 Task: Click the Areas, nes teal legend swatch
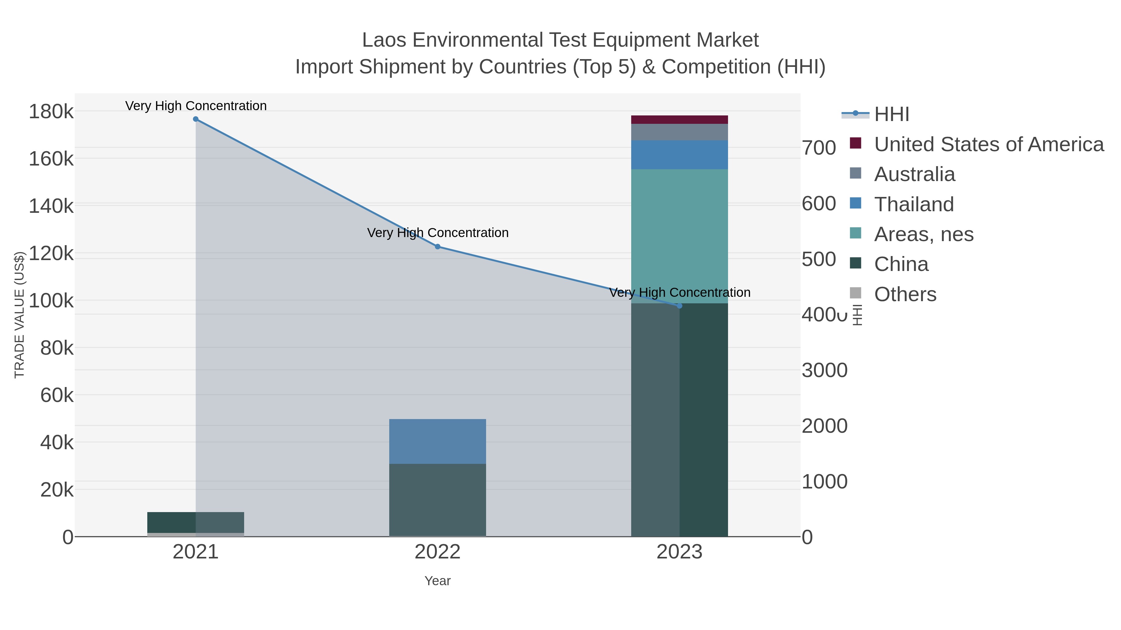(856, 233)
